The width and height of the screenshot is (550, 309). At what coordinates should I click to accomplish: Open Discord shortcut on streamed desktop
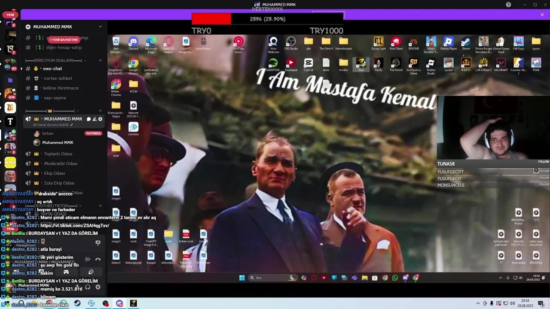click(x=133, y=43)
